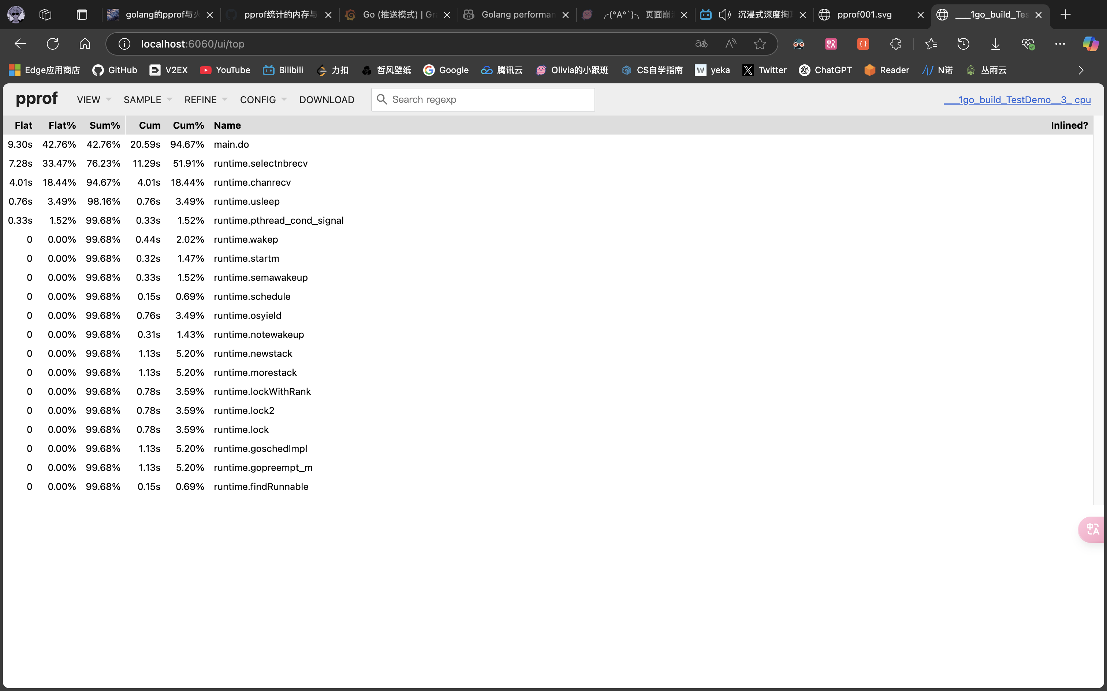The width and height of the screenshot is (1107, 691).
Task: Click the go_build_TestDemo cpu profile link
Action: (x=1017, y=99)
